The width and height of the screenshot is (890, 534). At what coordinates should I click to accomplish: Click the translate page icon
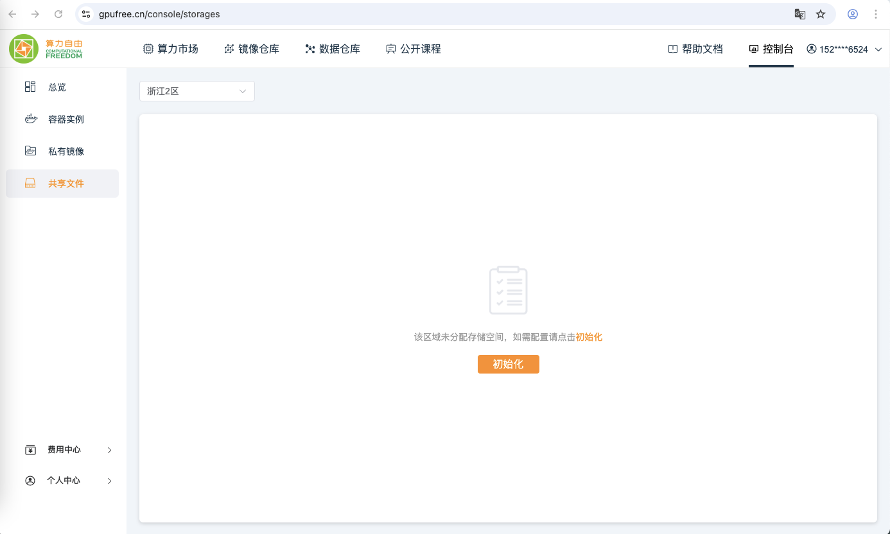click(x=800, y=14)
